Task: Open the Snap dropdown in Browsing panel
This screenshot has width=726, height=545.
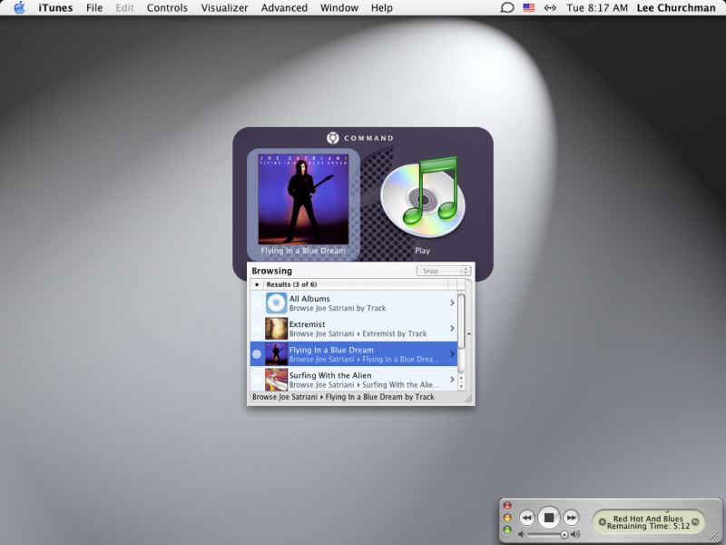Action: click(443, 271)
